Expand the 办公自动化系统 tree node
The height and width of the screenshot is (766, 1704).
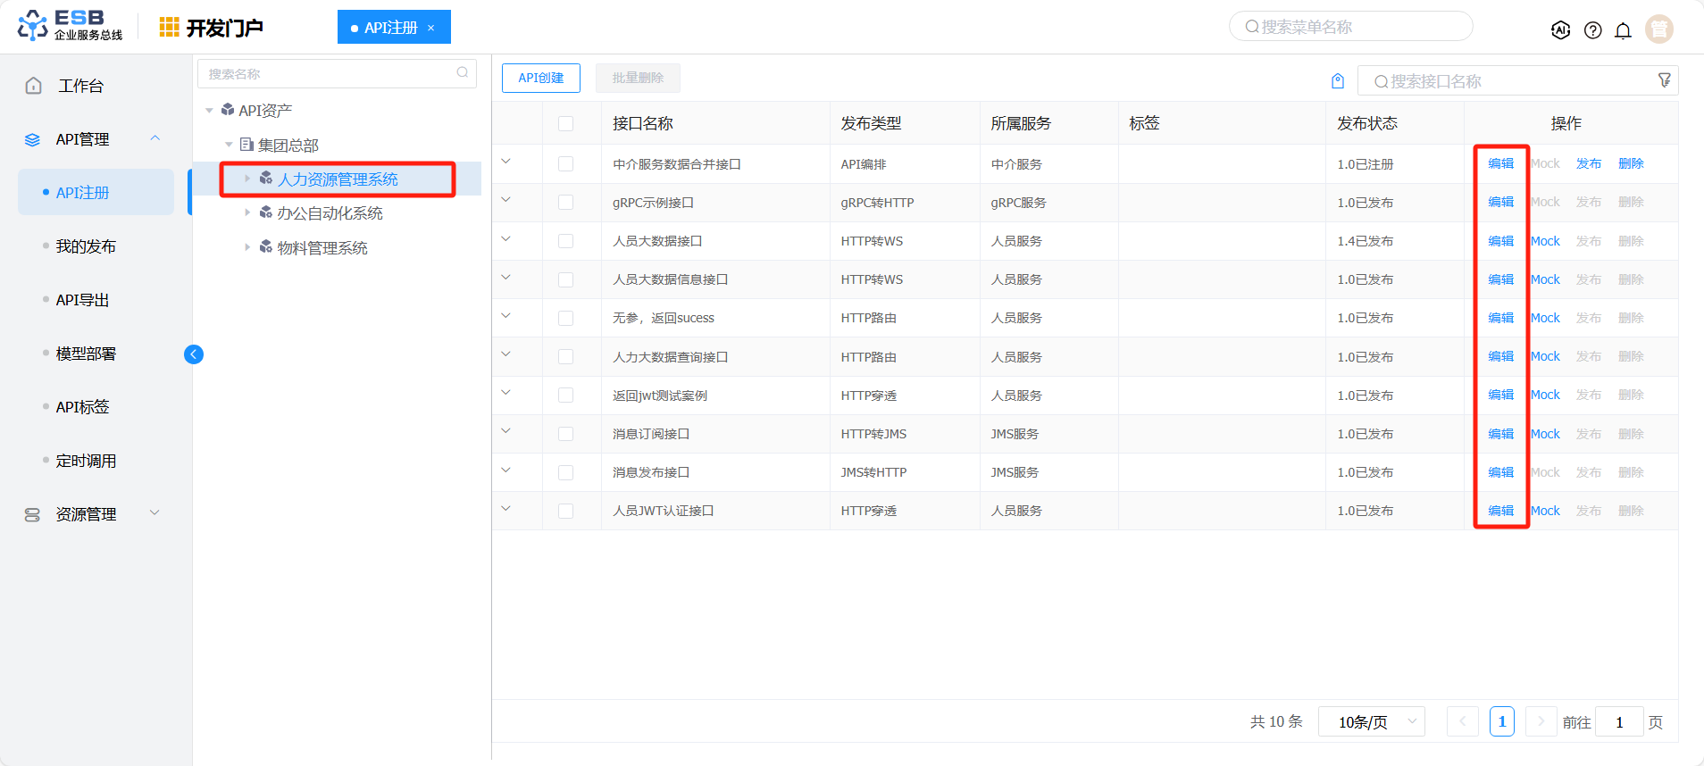(247, 212)
